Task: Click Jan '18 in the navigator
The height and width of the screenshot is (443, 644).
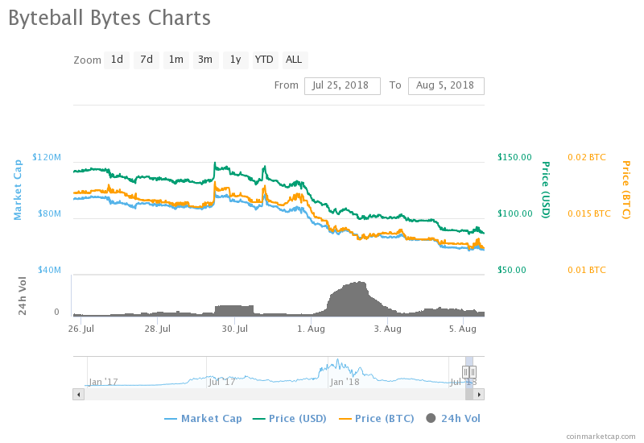Action: tap(345, 382)
